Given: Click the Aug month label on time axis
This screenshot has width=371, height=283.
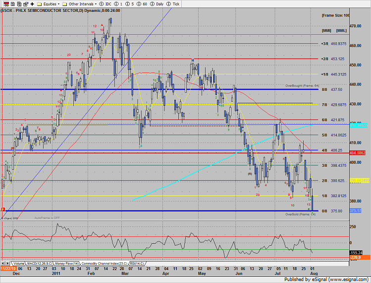Looking at the screenshot, I should (x=314, y=274).
